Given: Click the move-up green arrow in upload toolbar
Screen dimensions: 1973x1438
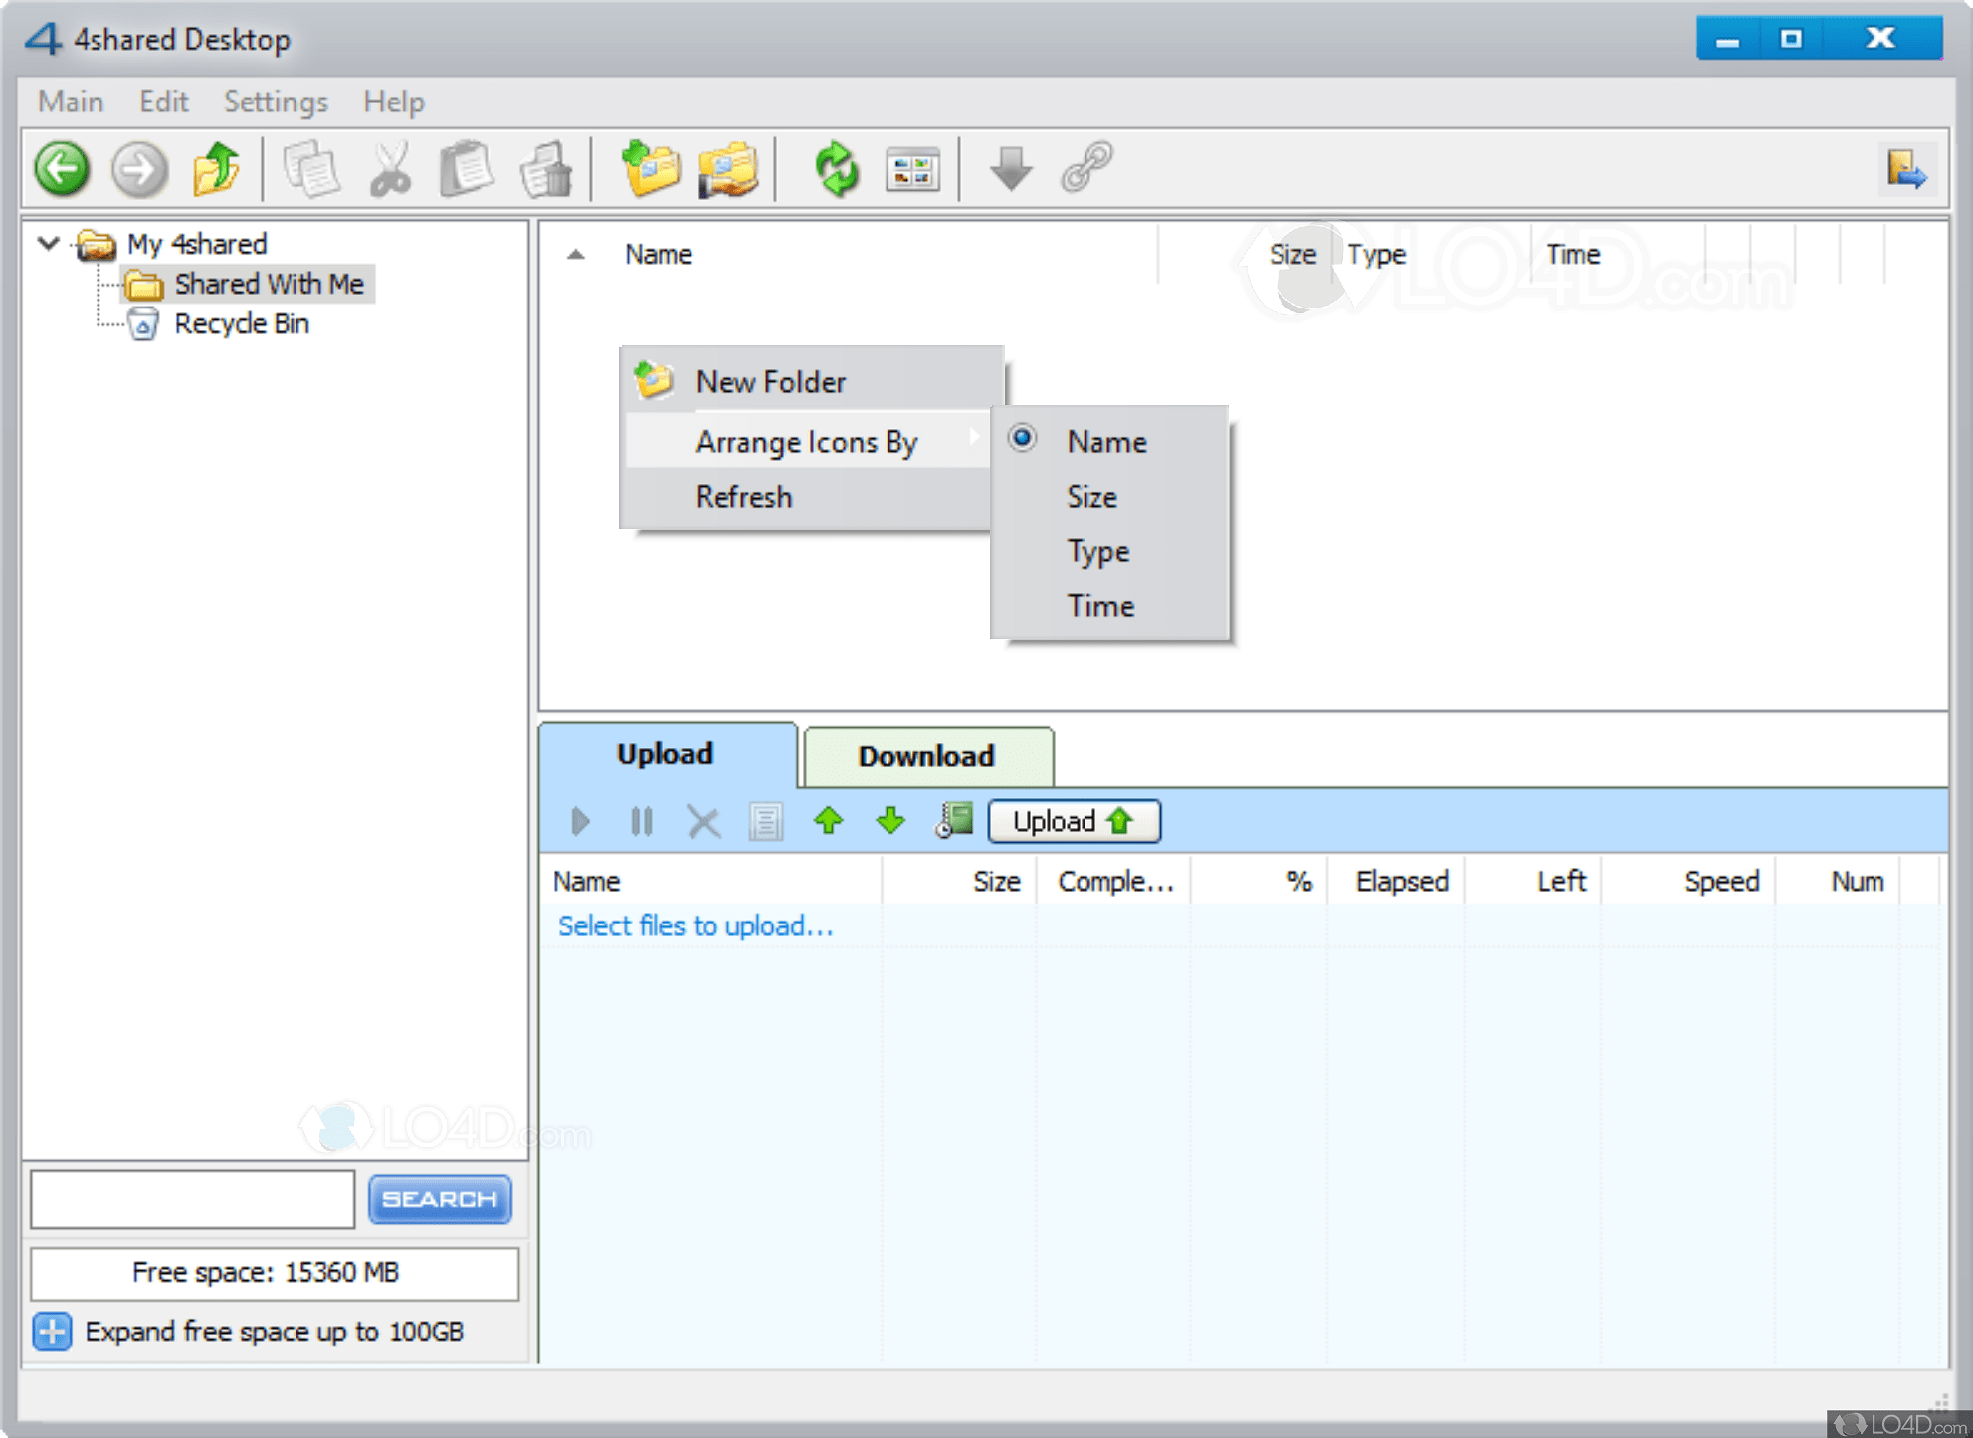Looking at the screenshot, I should 828,821.
